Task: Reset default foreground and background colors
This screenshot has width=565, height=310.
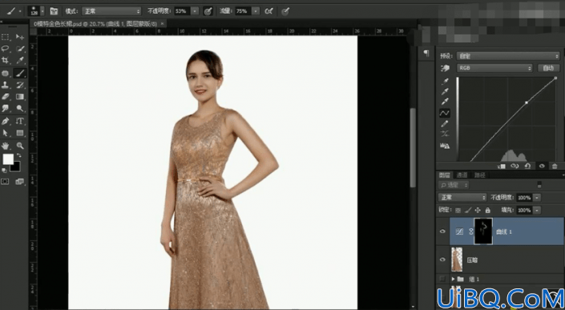Action: click(x=4, y=170)
